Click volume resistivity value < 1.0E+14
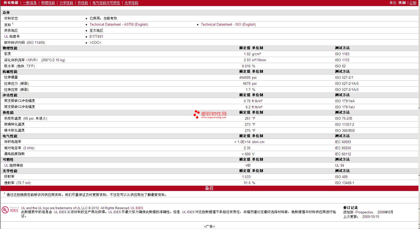This screenshot has height=229, width=420. [x=242, y=142]
